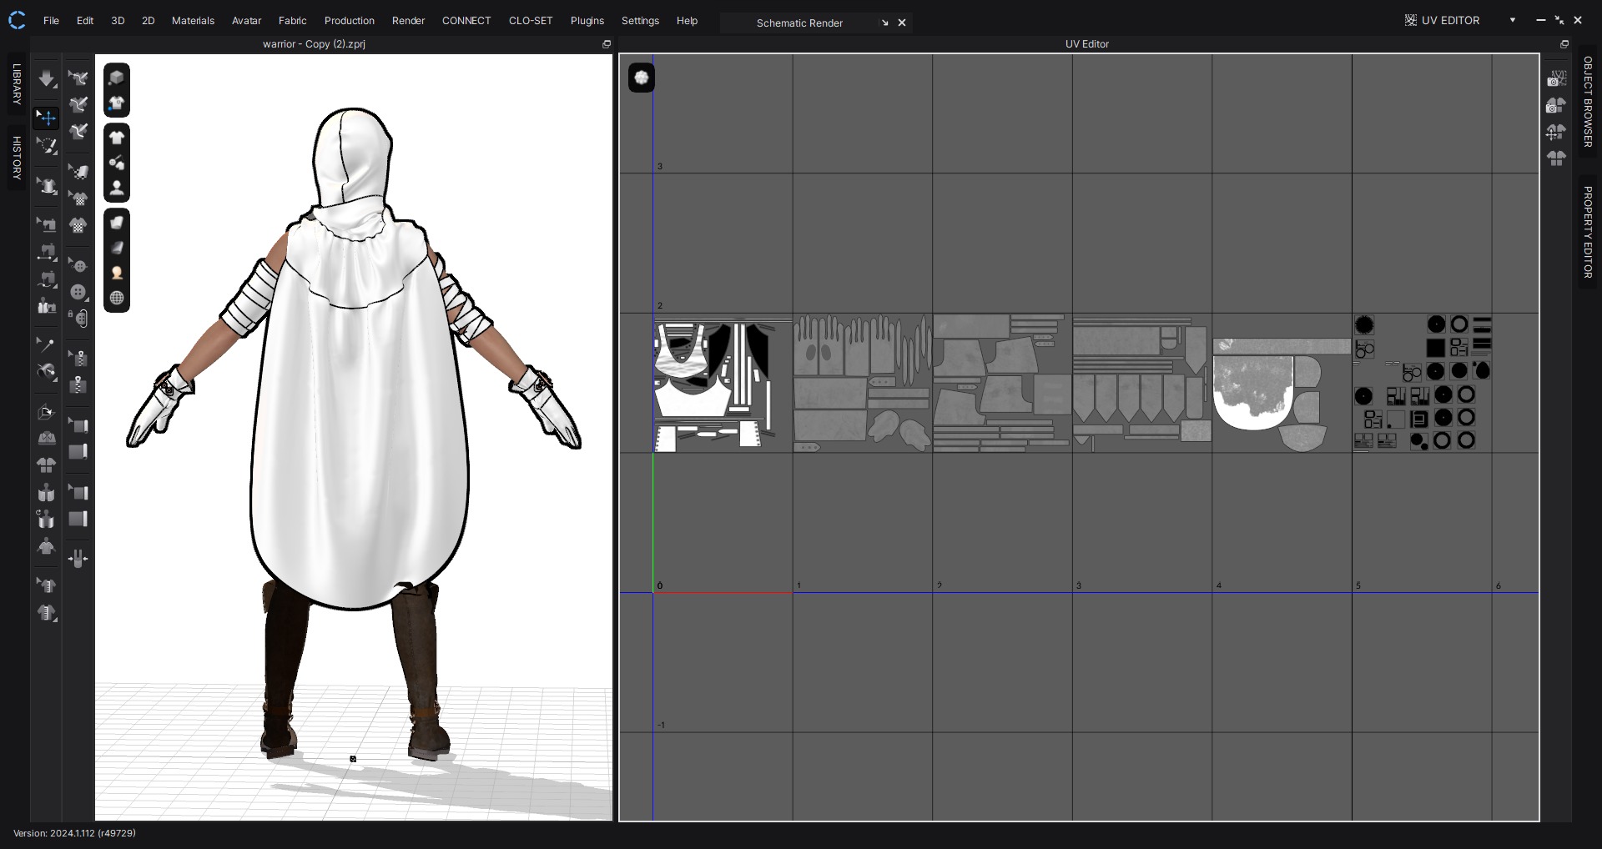Expand the PROPERTY EDITOR side panel
This screenshot has height=849, width=1602.
click(x=1588, y=232)
